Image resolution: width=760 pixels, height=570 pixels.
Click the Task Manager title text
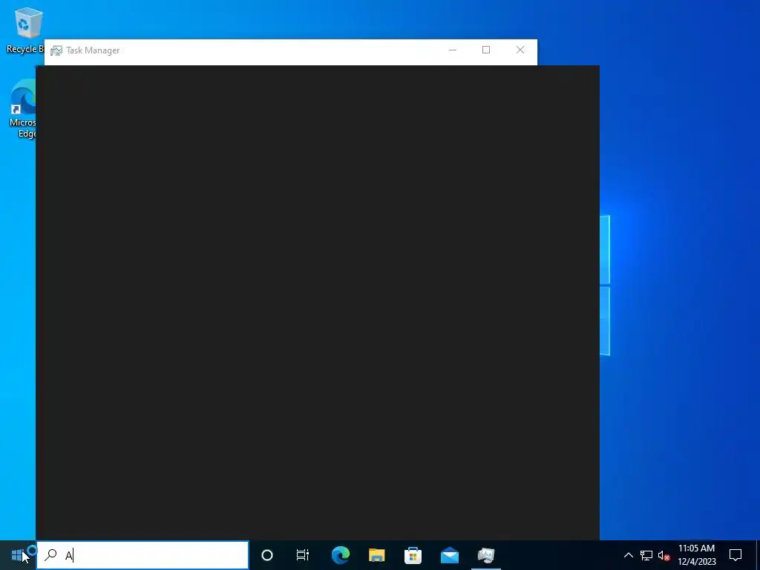point(93,50)
